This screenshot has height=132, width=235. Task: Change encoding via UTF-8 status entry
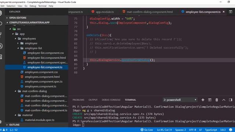[x=192, y=130]
